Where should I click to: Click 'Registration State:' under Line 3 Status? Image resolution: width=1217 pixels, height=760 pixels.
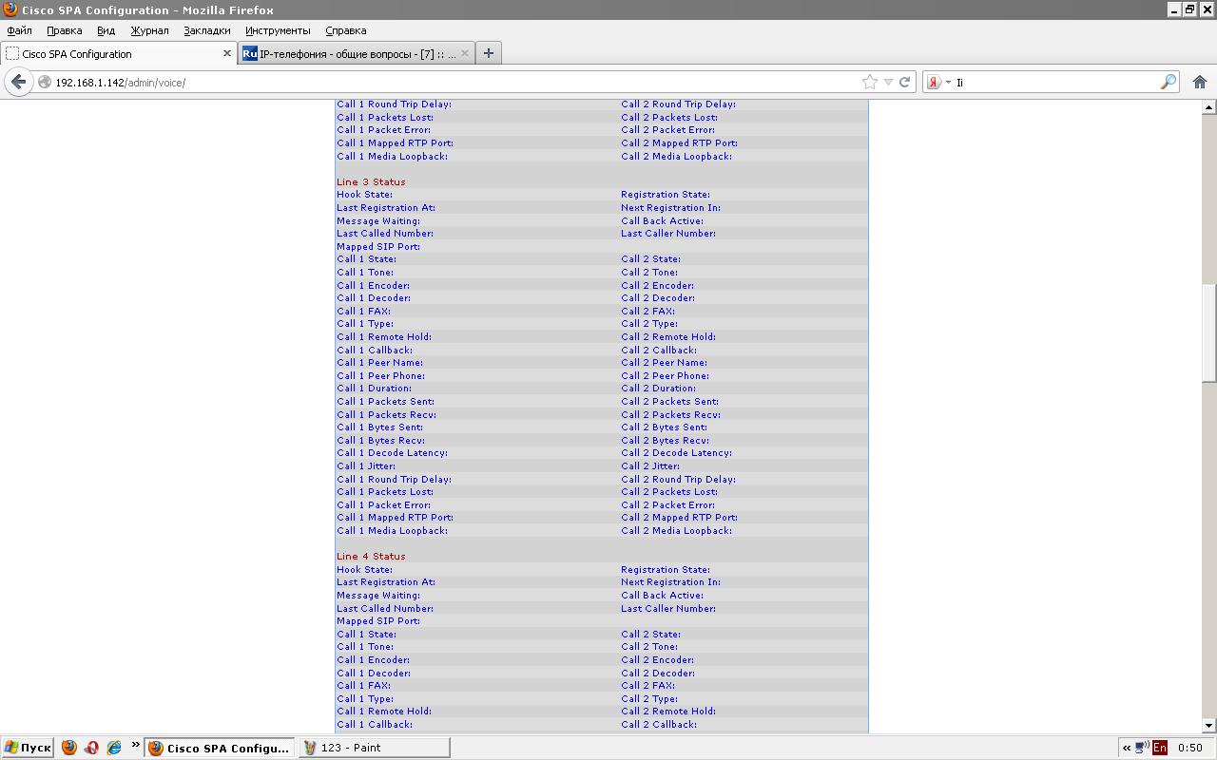click(666, 195)
